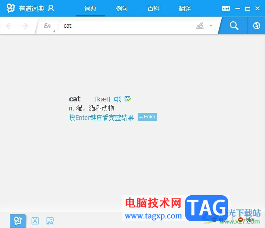Screen dimensions: 265x228
Task: Toggle the 取词 screen word capture option
Action: pos(220,220)
